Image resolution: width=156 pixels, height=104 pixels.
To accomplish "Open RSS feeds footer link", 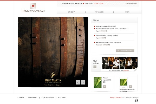I will [62, 97].
